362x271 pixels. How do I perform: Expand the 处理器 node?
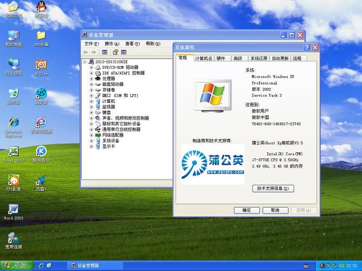point(91,79)
